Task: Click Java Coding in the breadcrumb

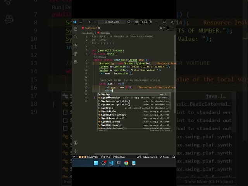Action: 88,33
